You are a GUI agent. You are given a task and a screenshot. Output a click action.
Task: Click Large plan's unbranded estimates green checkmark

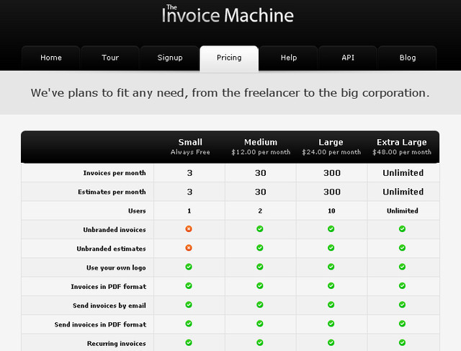tap(331, 248)
